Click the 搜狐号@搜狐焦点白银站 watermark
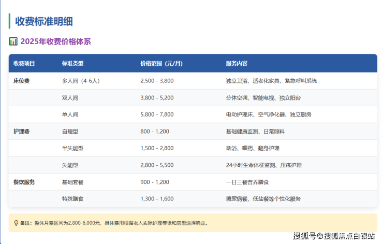Viewport: 383px width, 244px height. click(334, 236)
